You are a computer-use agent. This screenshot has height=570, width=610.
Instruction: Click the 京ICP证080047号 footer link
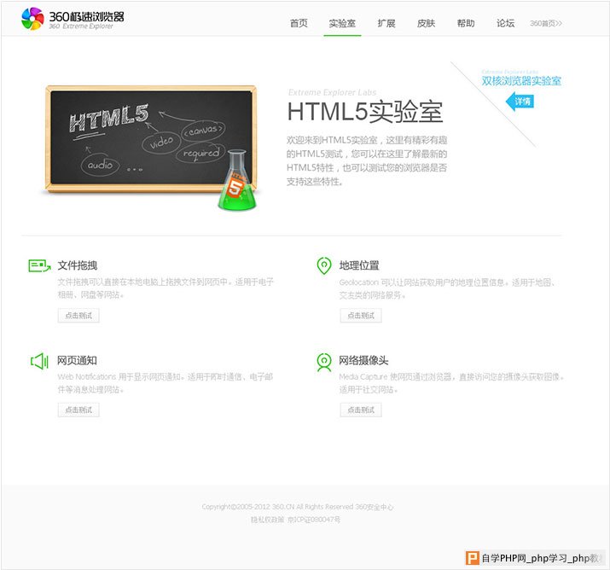314,520
